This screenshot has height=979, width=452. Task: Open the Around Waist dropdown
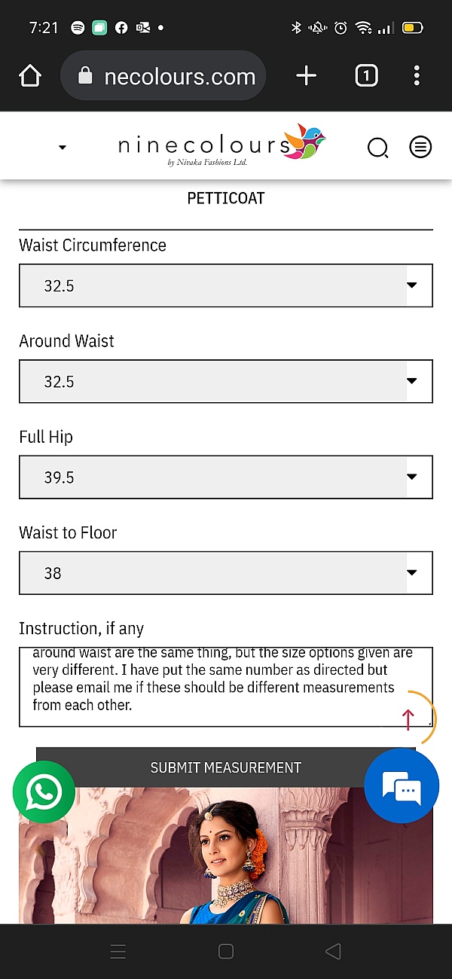tap(226, 381)
